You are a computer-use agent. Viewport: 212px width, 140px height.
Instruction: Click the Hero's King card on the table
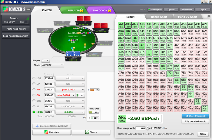pyautogui.click(x=76, y=54)
